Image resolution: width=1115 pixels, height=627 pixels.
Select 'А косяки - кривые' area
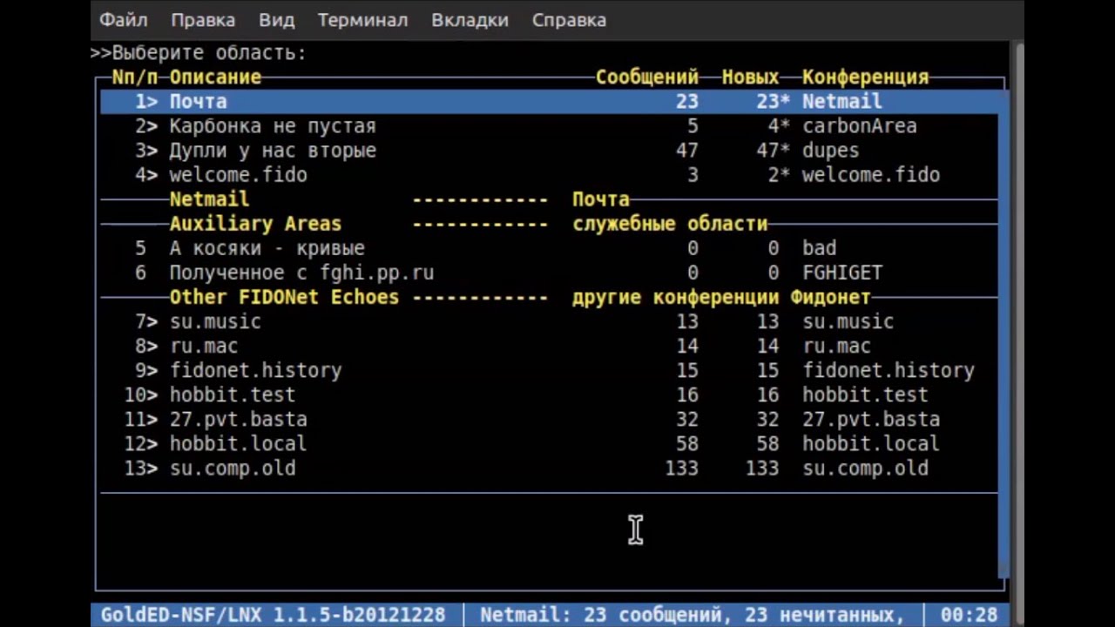click(267, 248)
